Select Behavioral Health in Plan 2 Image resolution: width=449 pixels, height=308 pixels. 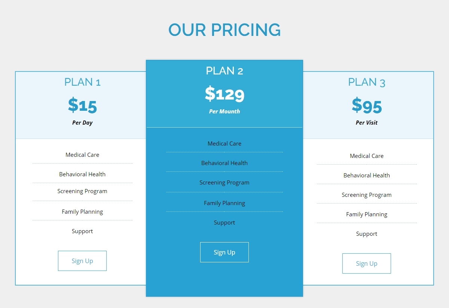[x=224, y=163]
